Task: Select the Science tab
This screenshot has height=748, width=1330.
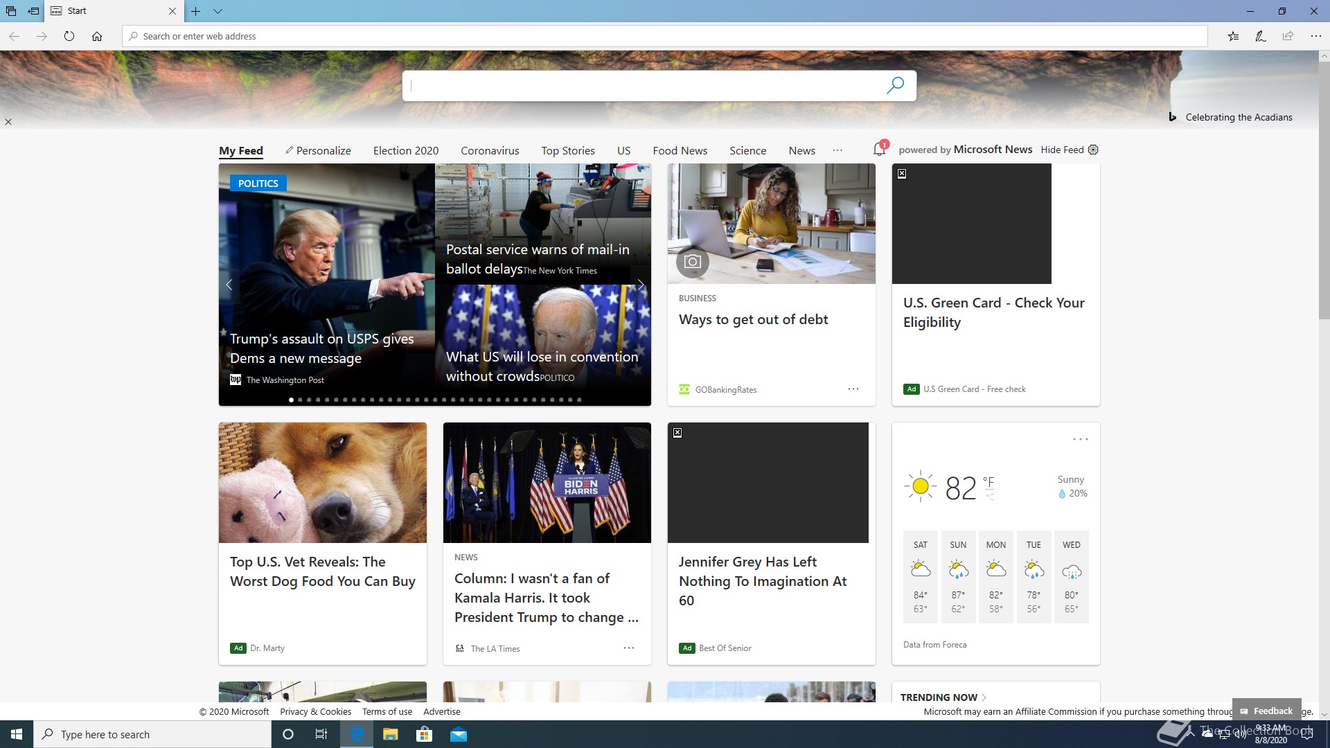Action: 747,150
